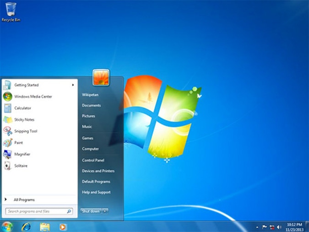The image size is (309, 232).
Task: Click the Show desktop strip
Action: click(x=307, y=227)
